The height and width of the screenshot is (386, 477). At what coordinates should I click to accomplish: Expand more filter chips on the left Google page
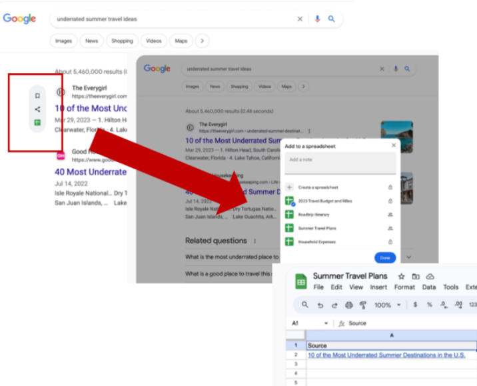coord(203,41)
